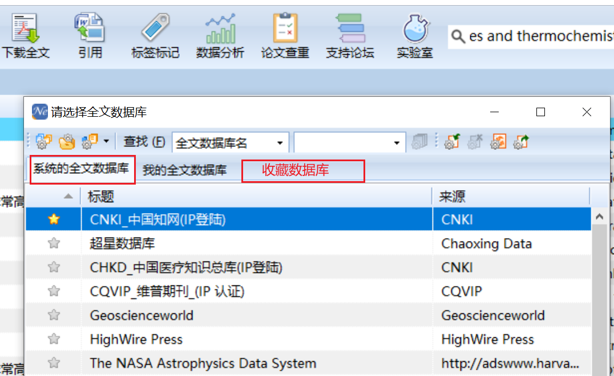Maximize the 请选择全文数据库 dialog
The width and height of the screenshot is (614, 376).
tap(541, 112)
